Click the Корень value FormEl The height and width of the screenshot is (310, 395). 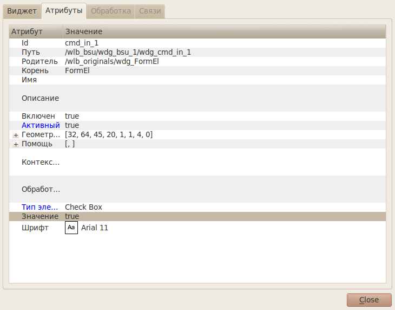click(77, 70)
